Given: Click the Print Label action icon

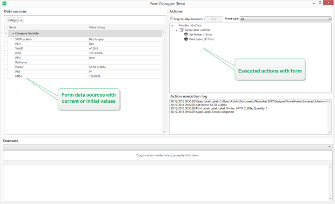Looking at the screenshot, I should point(186,39).
